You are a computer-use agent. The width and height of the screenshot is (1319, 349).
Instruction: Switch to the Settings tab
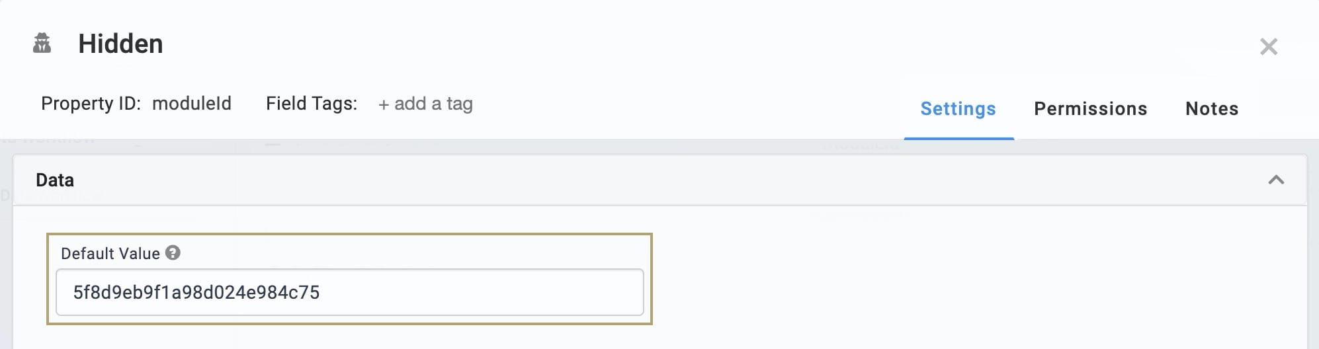tap(958, 108)
